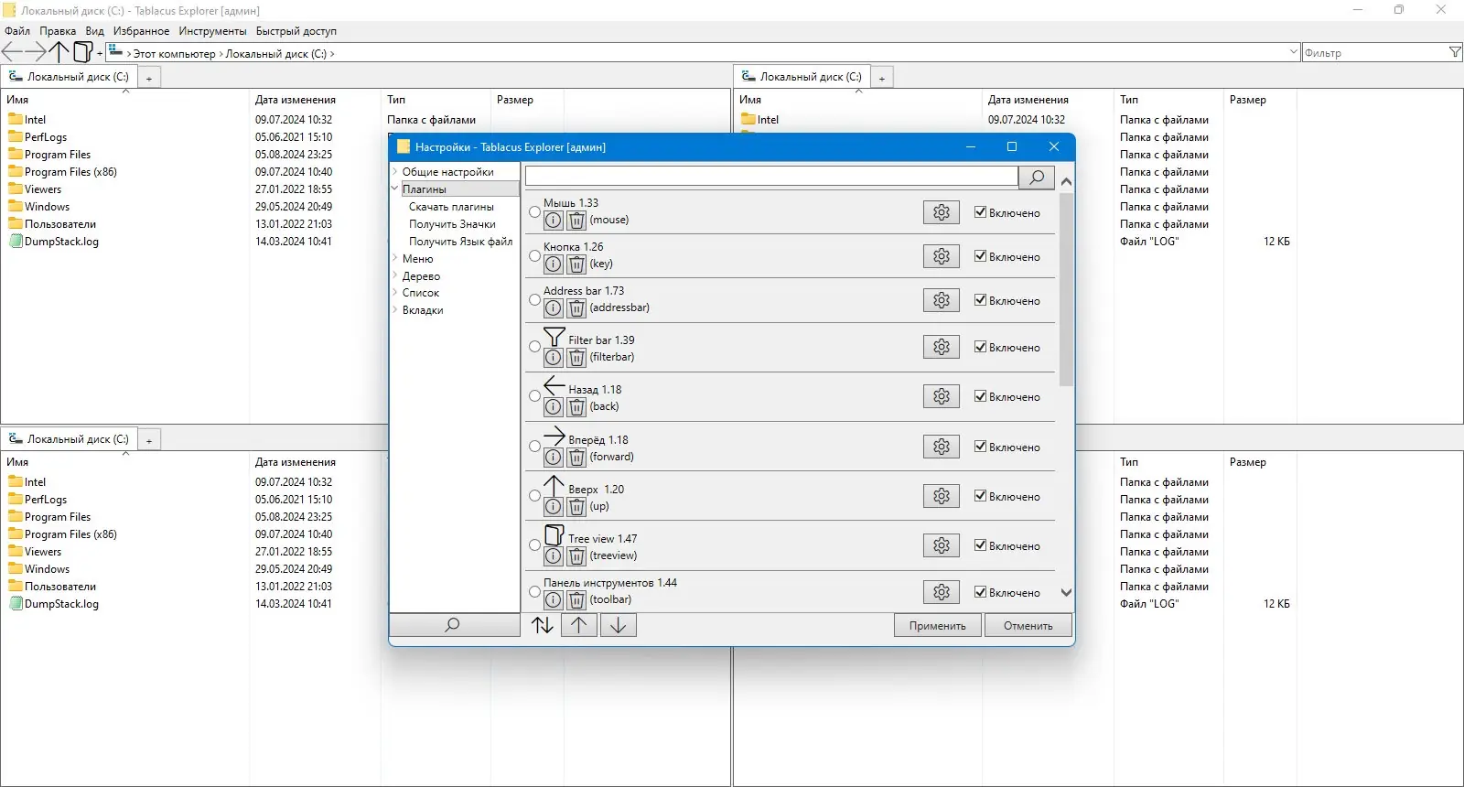Open settings gear for Мышь plugin
1464x787 pixels.
942,212
